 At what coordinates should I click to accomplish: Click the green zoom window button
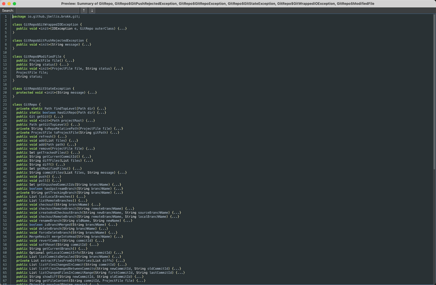click(x=14, y=4)
